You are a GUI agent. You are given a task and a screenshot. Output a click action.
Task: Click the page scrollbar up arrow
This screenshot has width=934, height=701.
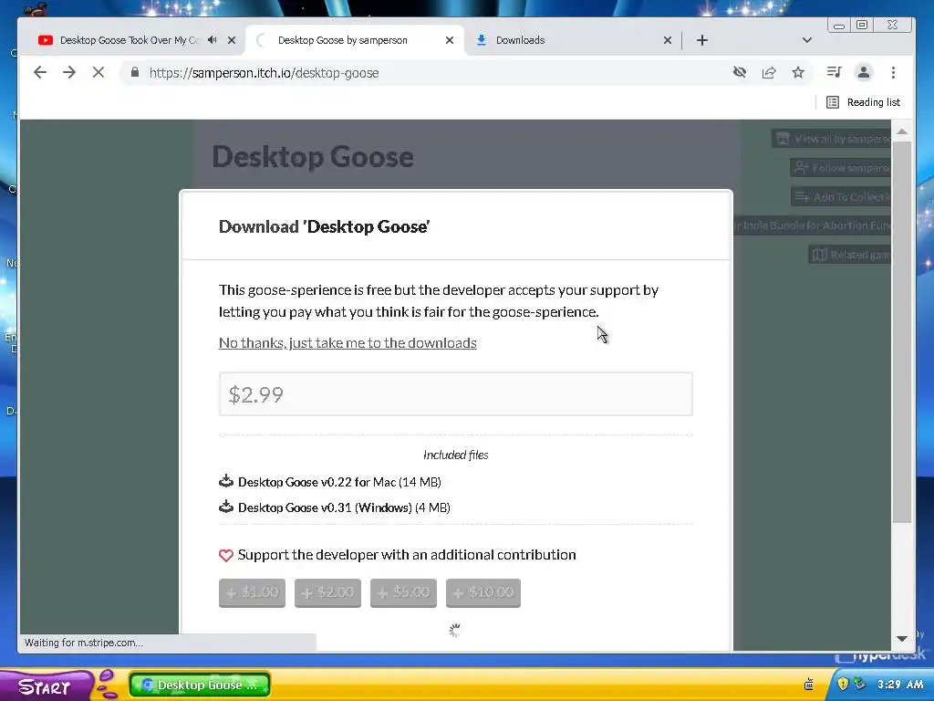[902, 131]
